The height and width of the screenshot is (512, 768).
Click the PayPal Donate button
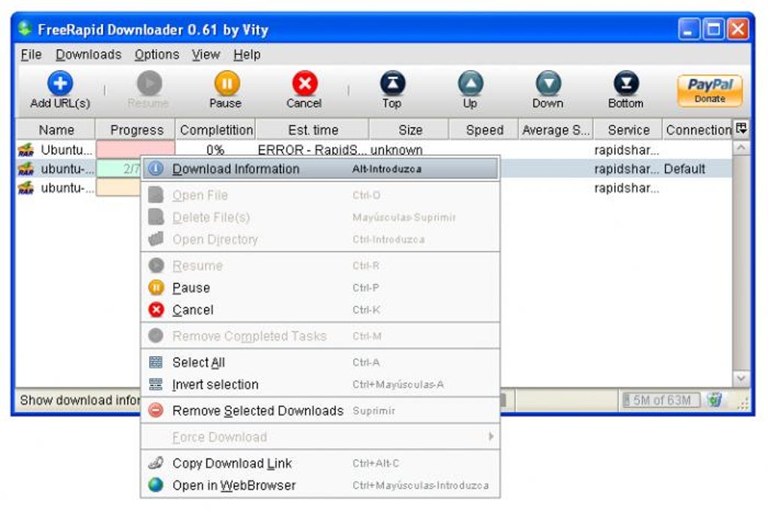tap(709, 90)
